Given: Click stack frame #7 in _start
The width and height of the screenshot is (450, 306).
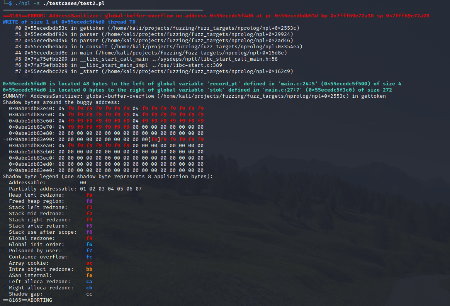Looking at the screenshot, I should pyautogui.click(x=154, y=71).
